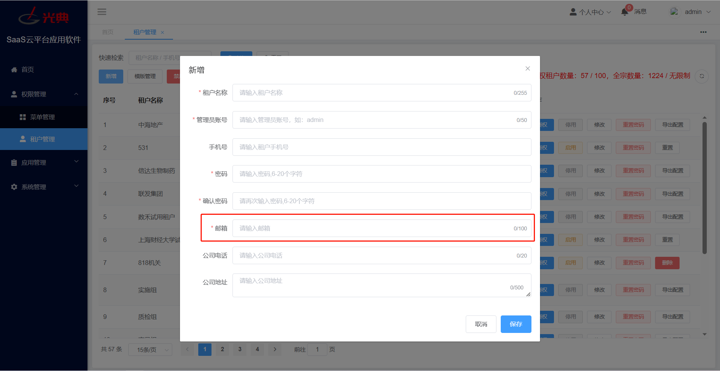Click tenant name 质检组

pos(147,317)
